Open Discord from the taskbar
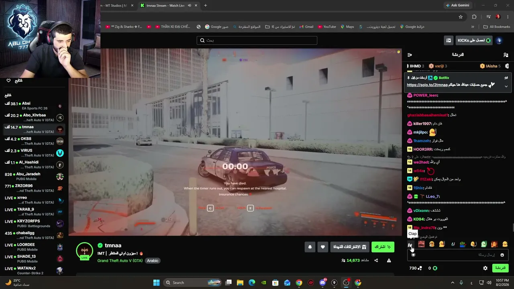Image resolution: width=514 pixels, height=289 pixels. pos(322,283)
